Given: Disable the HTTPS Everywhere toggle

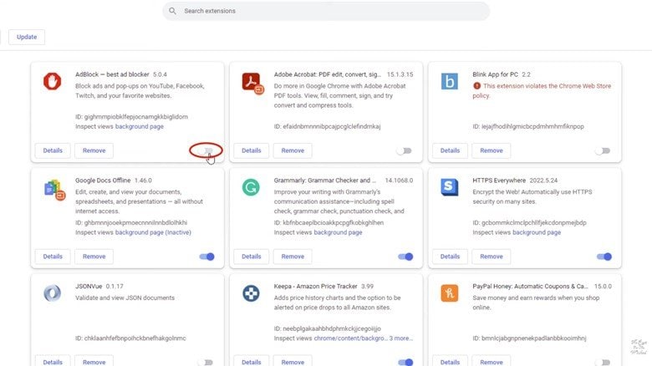Looking at the screenshot, I should (604, 257).
